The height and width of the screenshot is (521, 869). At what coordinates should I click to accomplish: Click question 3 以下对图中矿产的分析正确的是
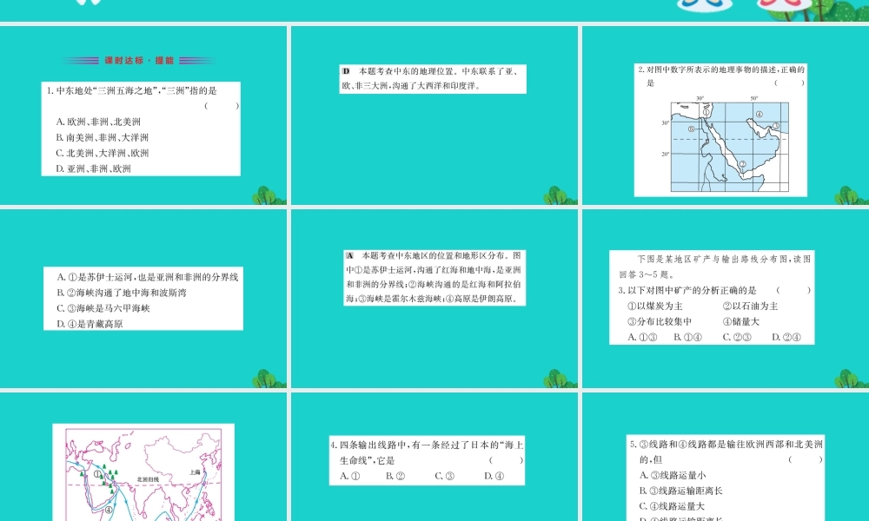(x=687, y=290)
